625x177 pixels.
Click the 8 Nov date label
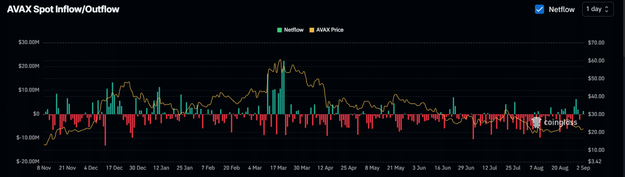[x=44, y=168]
